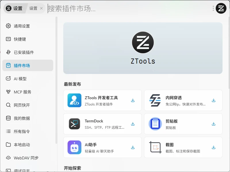This screenshot has height=172, width=230.
Task: Click the 本地启动 folder icon
Action: tap(8, 144)
